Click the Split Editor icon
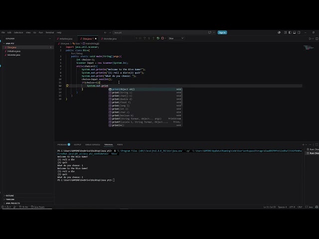319x239 pixels. click(317, 39)
